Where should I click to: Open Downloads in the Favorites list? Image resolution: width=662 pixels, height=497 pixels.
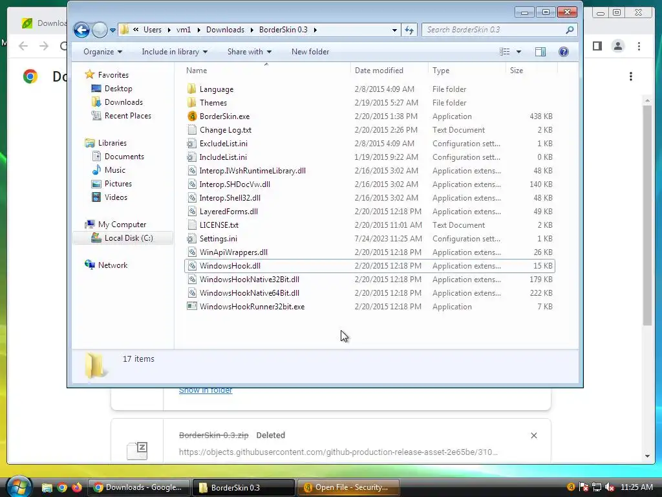point(123,102)
